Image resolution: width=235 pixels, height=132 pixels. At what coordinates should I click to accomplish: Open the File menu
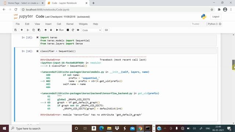point(18,24)
